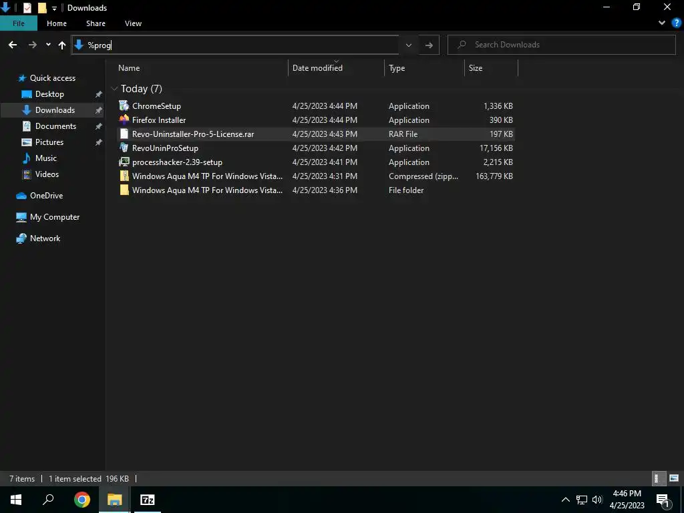Open Network in navigation pane
This screenshot has height=513, width=684.
tap(45, 238)
